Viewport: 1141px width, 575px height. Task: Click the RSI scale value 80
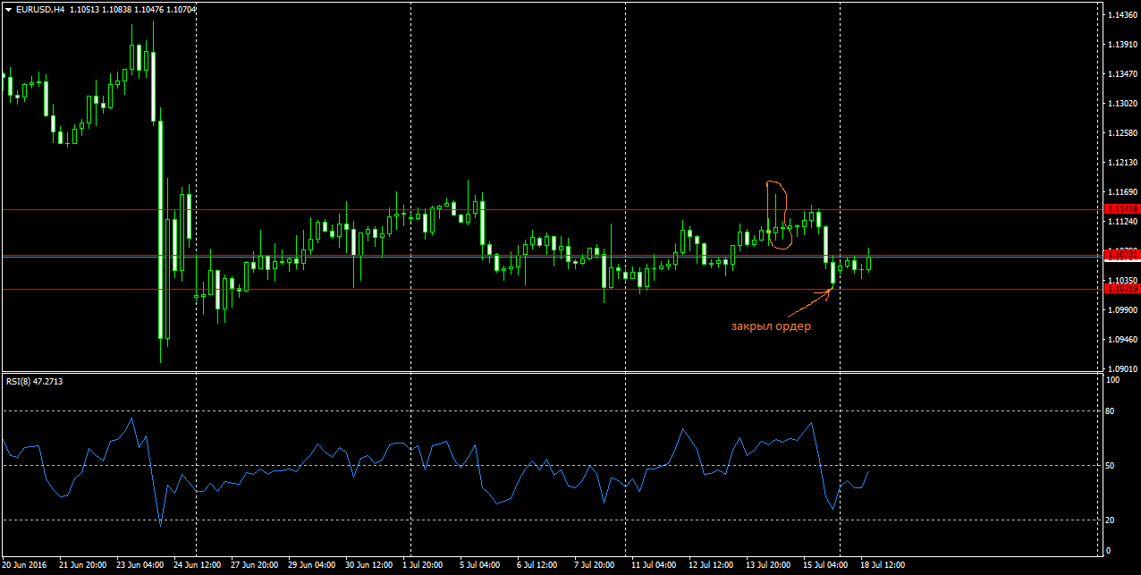(x=1111, y=411)
